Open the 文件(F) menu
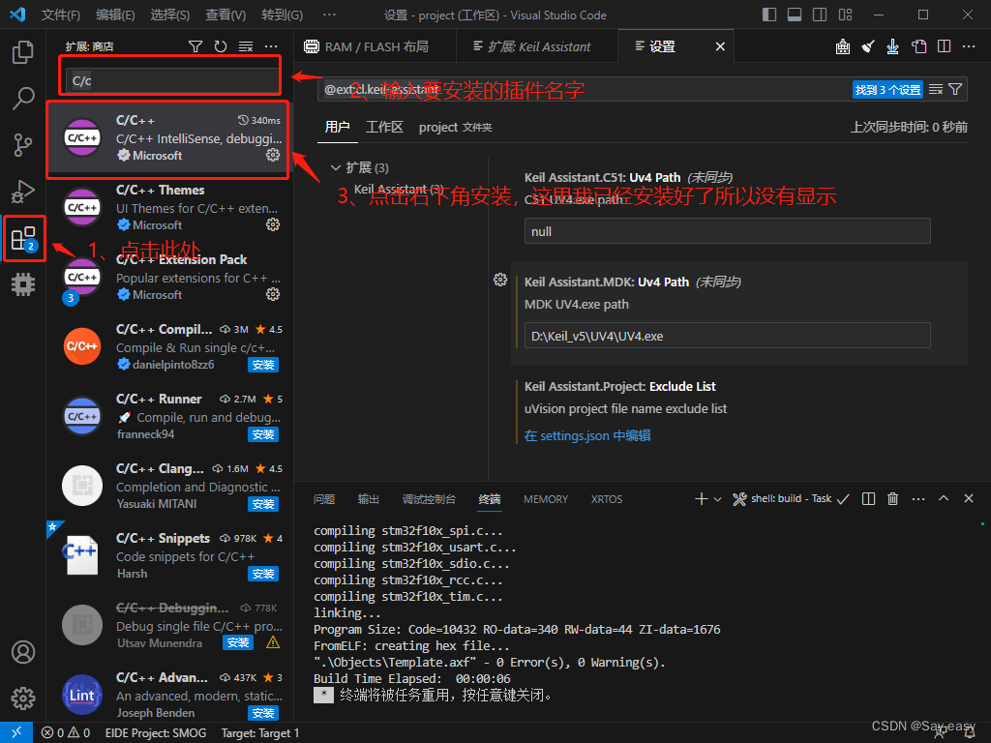Image resolution: width=991 pixels, height=743 pixels. coord(61,15)
